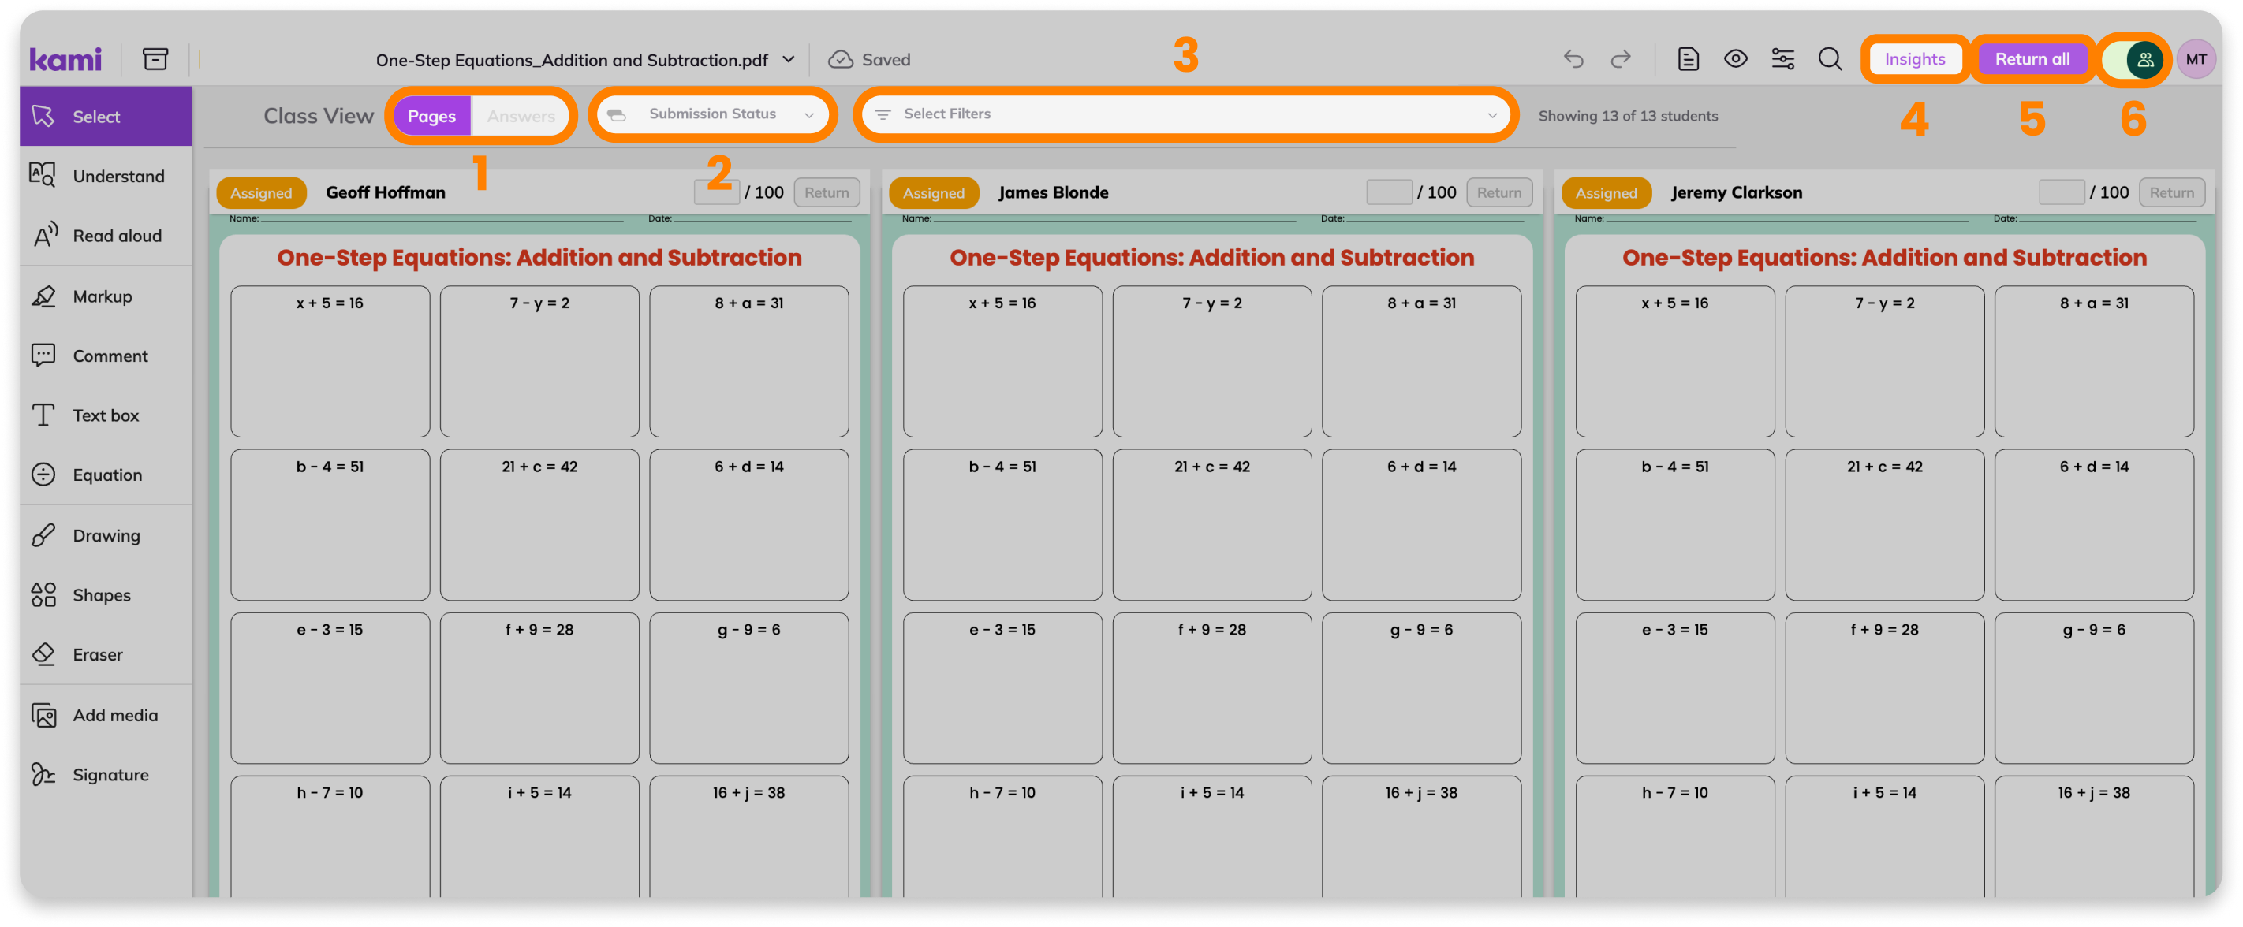
Task: Expand the Submission Status dropdown
Action: 712,114
